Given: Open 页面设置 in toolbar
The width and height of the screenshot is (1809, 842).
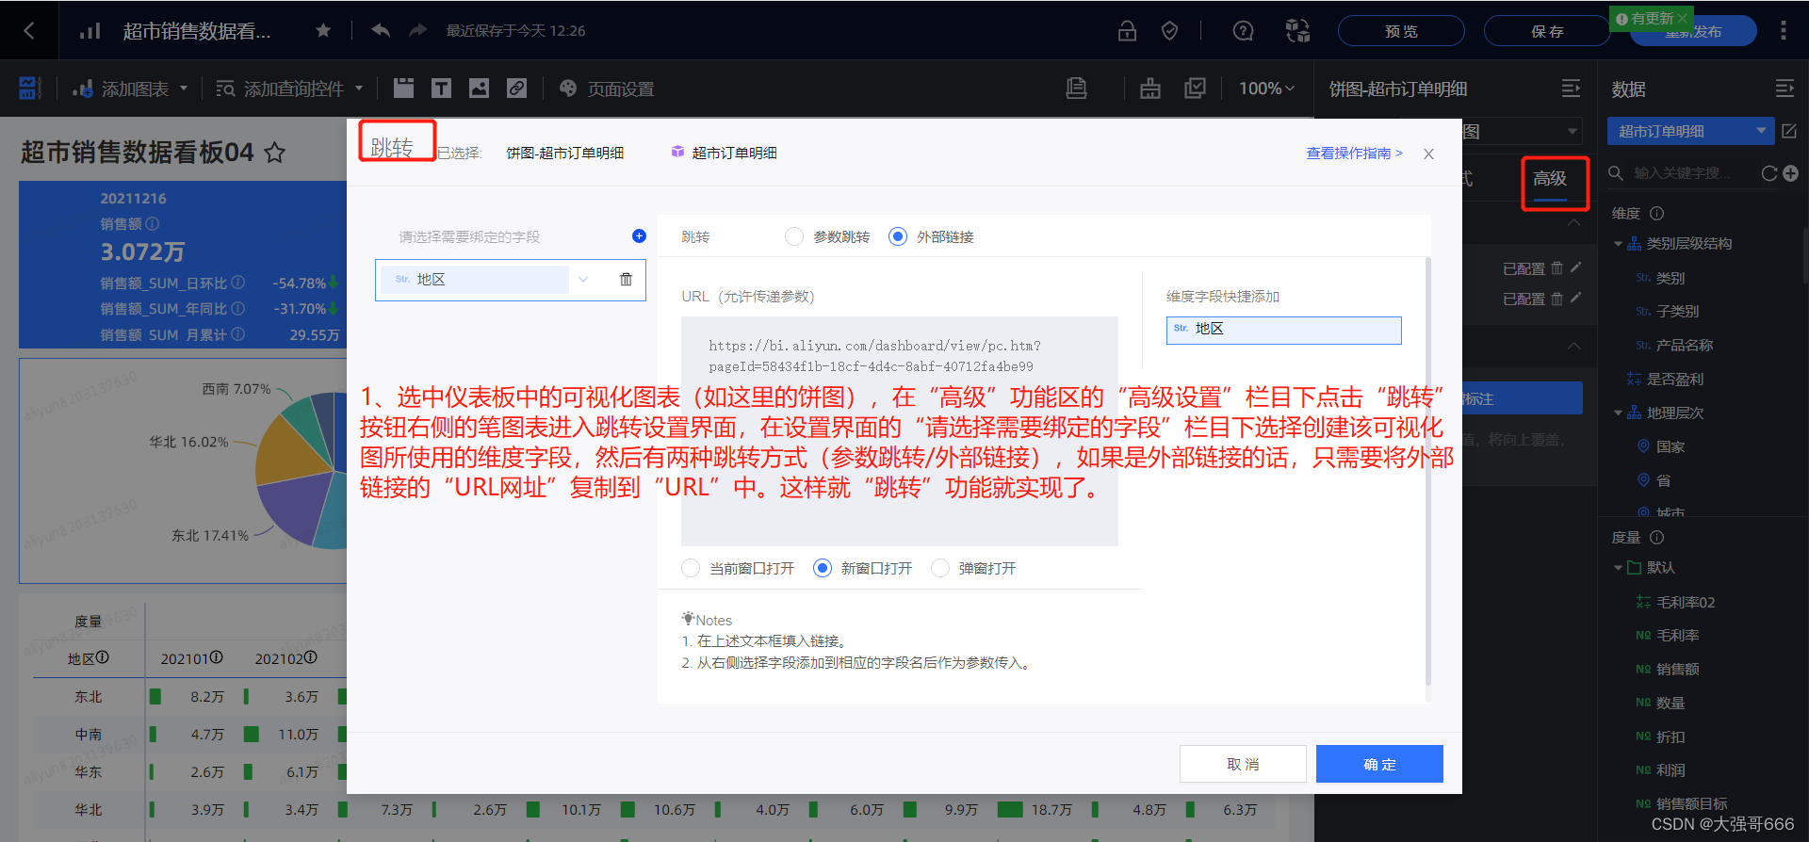Looking at the screenshot, I should click(x=607, y=89).
